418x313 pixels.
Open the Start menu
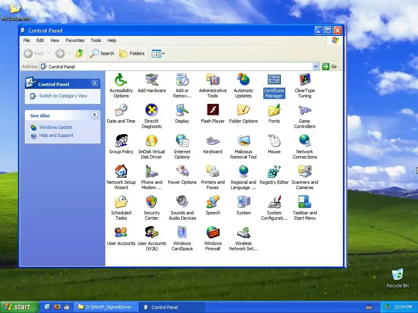point(19,307)
